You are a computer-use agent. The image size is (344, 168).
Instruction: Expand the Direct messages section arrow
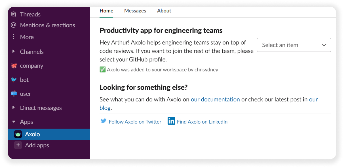coord(14,108)
